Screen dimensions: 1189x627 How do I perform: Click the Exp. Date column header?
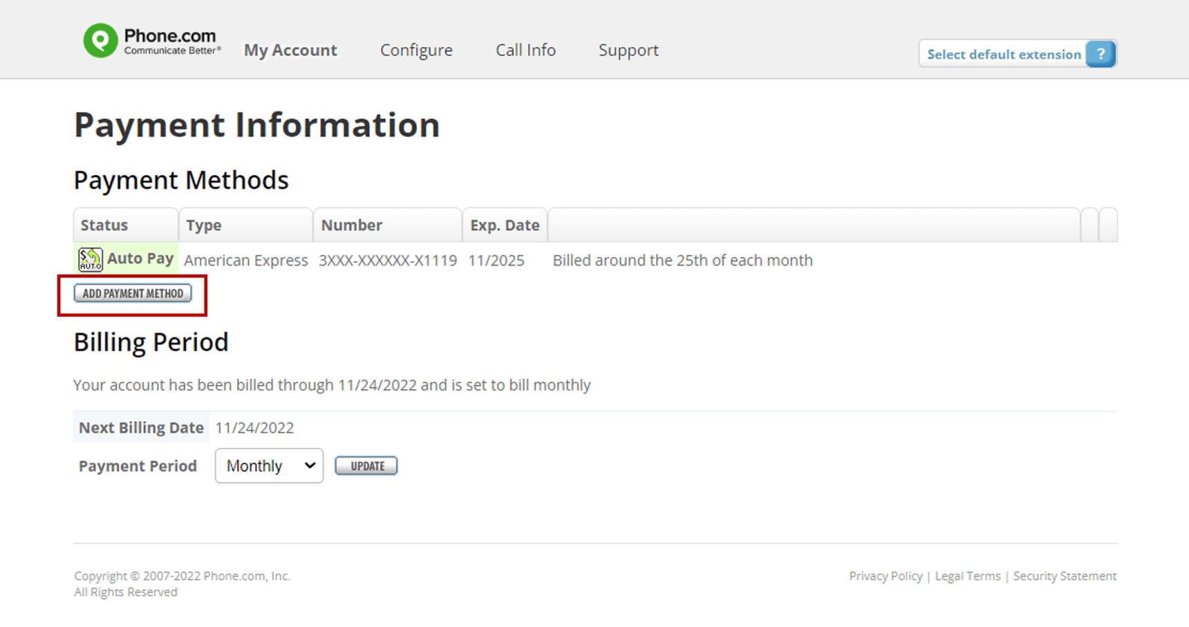pyautogui.click(x=505, y=225)
